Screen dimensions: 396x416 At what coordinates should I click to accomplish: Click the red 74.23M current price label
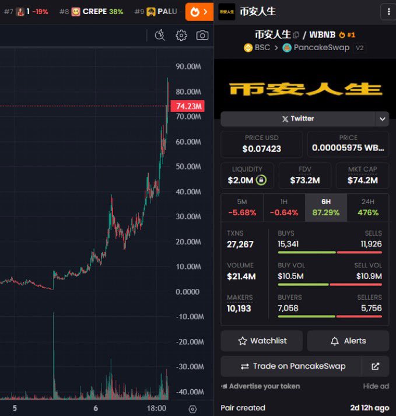(x=188, y=106)
